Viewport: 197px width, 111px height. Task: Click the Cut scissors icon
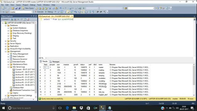tap(50, 8)
